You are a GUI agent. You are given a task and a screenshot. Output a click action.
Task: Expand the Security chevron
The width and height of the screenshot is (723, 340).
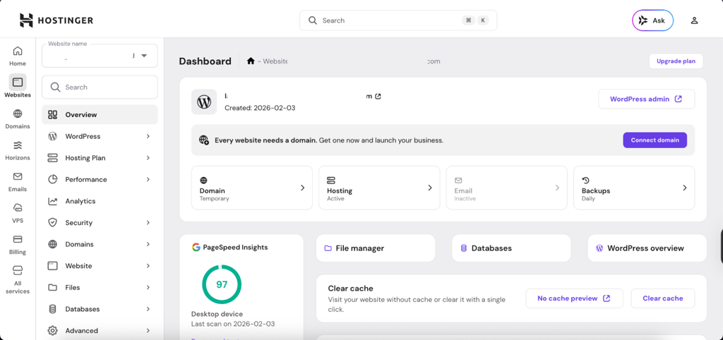[x=148, y=223]
